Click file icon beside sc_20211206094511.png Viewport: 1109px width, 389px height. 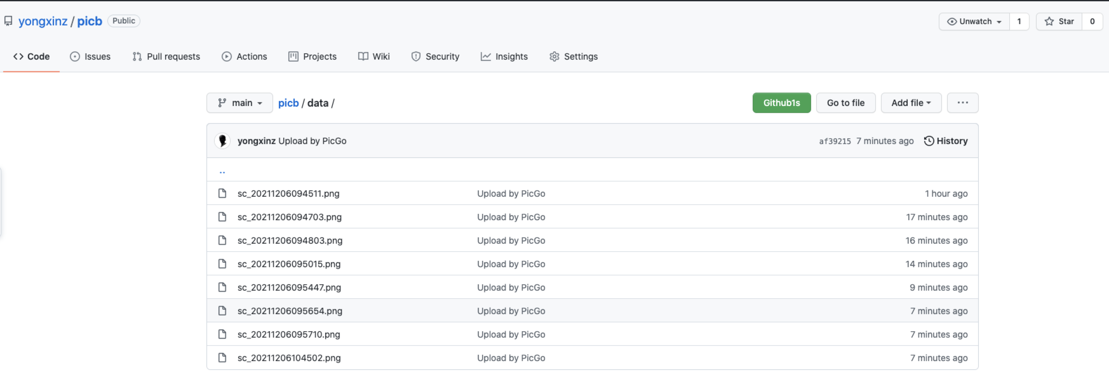[x=222, y=193]
